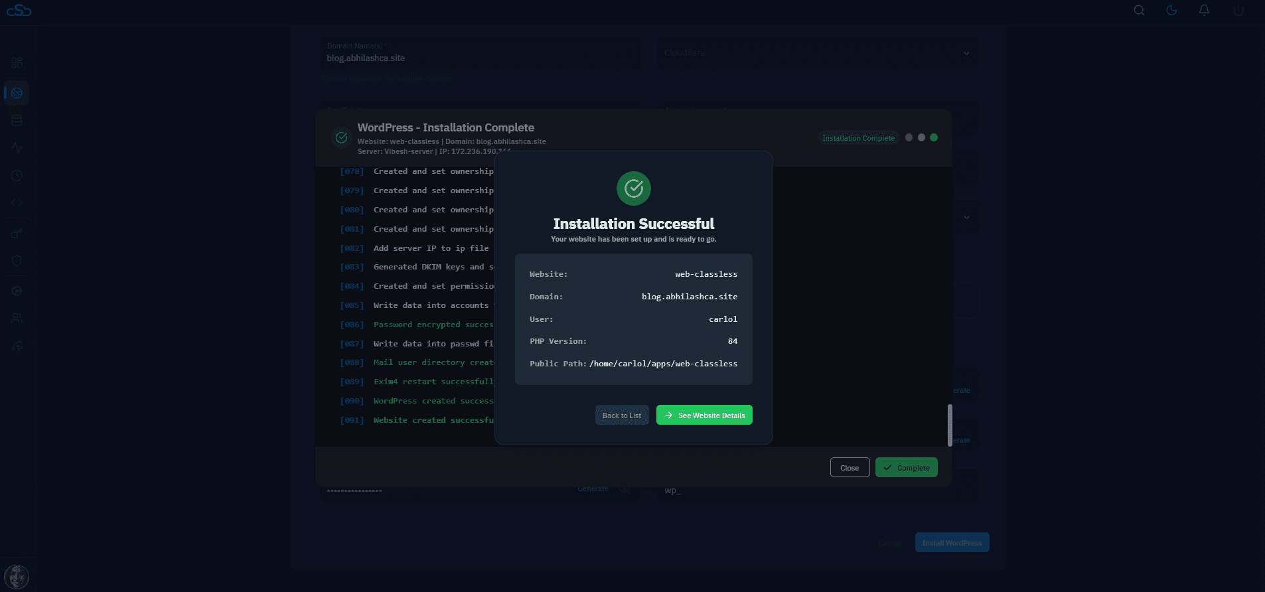Click Generate link beside password field
The width and height of the screenshot is (1265, 592).
[593, 488]
